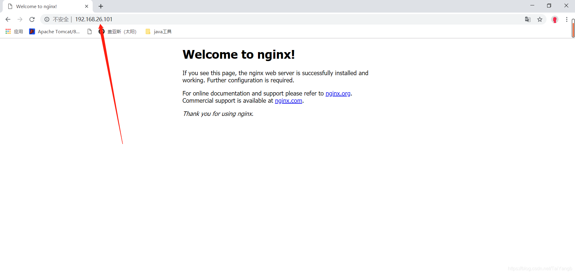Open the user profile avatar
The image size is (575, 274).
coord(555,19)
